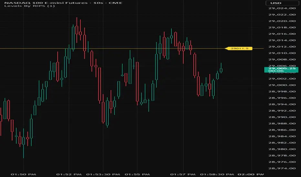Click the 28,994.00 price axis label
301x177 pixels.
click(x=282, y=104)
